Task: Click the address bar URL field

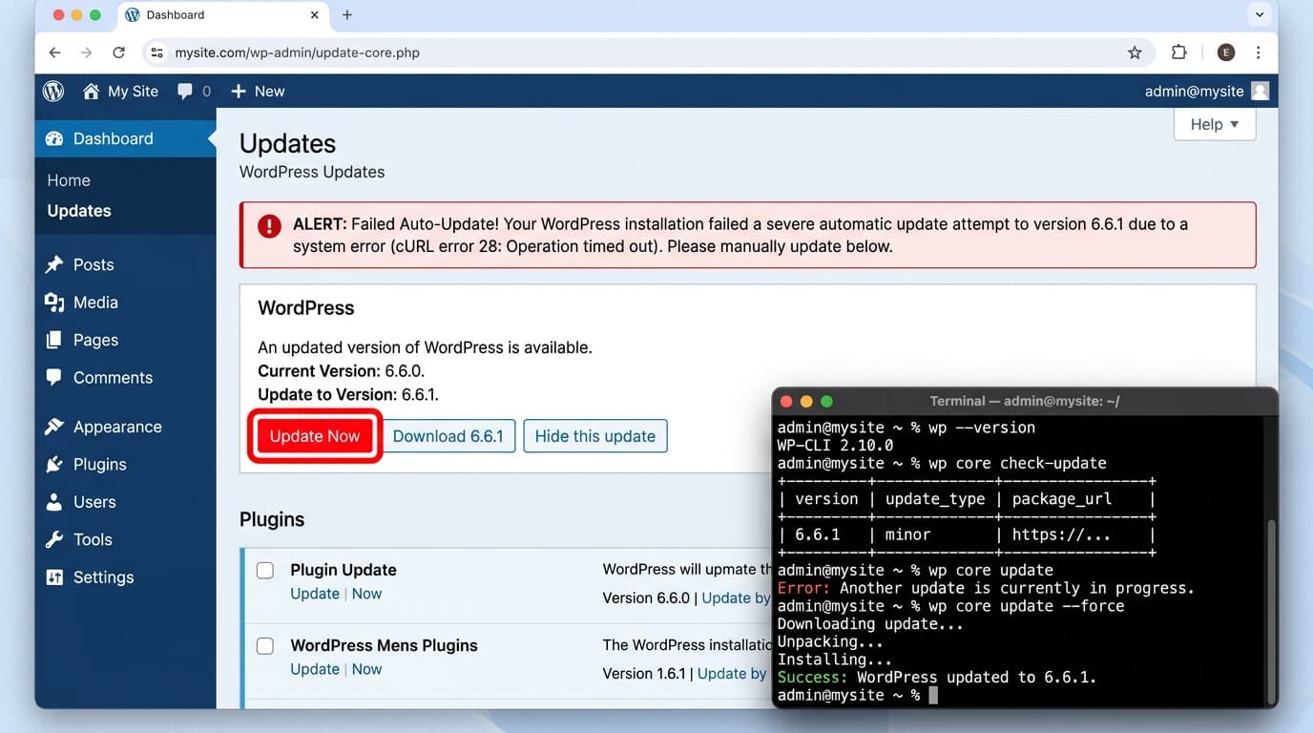Action: [x=382, y=52]
